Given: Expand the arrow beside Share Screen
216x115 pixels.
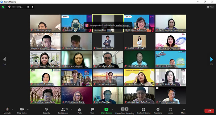Looking at the screenshot, I should pos(112,109).
